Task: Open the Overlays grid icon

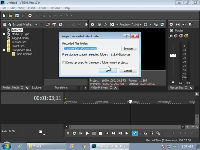Action: tap(145, 24)
